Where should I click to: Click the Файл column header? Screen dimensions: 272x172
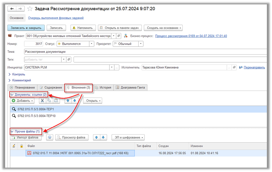click(x=80, y=146)
